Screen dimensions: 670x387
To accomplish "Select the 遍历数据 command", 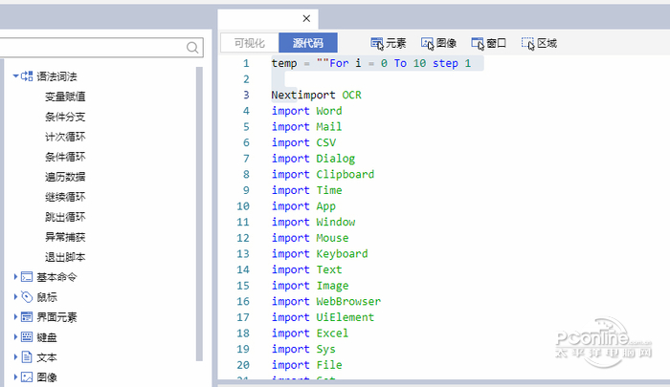I will [65, 177].
